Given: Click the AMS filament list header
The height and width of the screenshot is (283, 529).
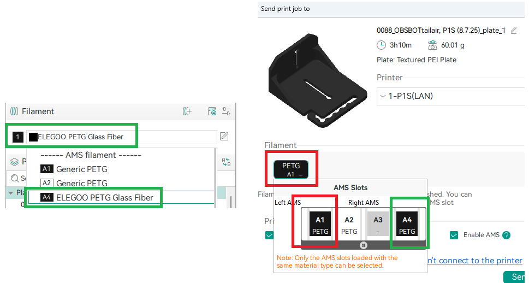Looking at the screenshot, I should click(91, 155).
